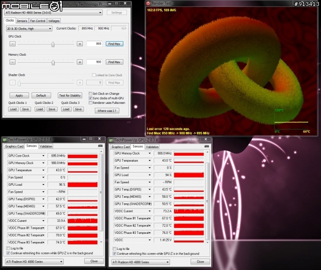Switch to the Sensors tab in overclock tool
This screenshot has height=270, width=321.
(x=22, y=21)
